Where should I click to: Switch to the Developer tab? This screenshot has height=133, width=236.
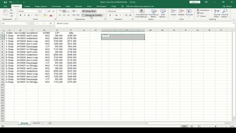(101, 6)
